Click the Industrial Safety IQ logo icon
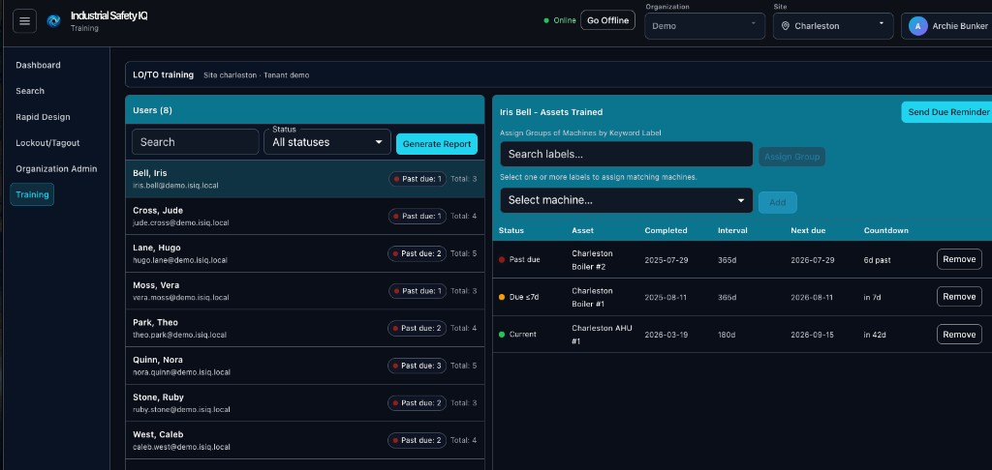Image resolution: width=992 pixels, height=470 pixels. [x=54, y=21]
